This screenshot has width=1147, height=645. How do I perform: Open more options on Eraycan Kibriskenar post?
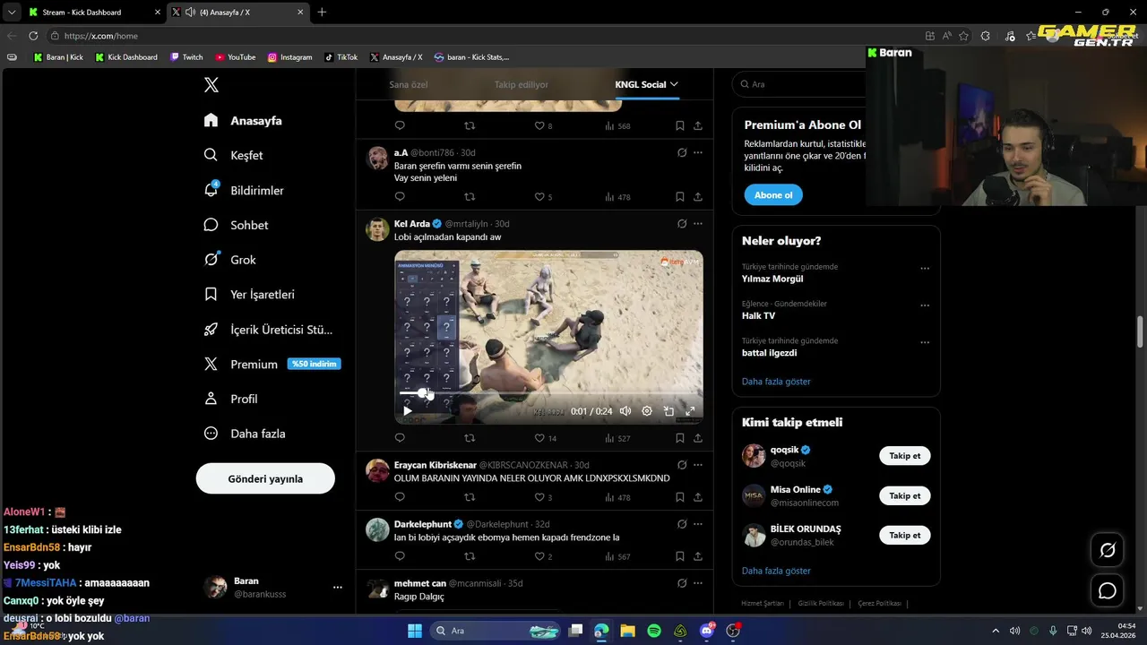[x=698, y=465]
